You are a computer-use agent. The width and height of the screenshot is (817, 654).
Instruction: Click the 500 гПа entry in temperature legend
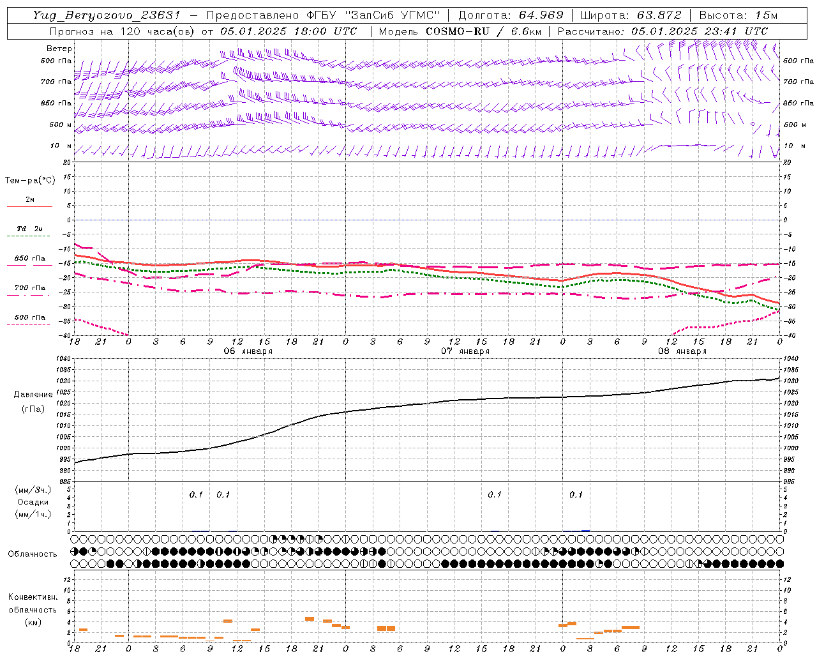(x=30, y=317)
